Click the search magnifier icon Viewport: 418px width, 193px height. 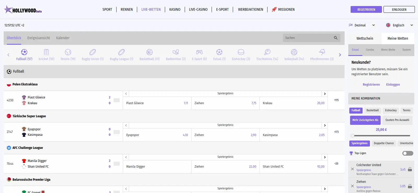336,38
